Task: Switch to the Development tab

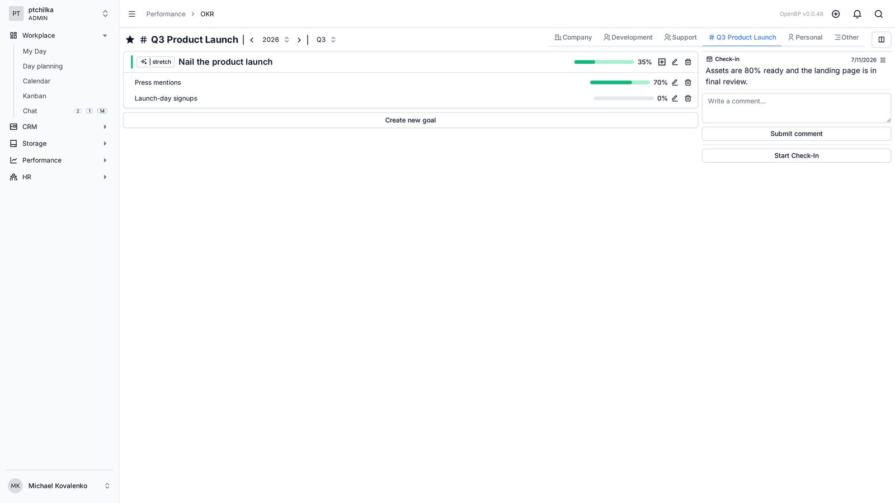Action: (628, 37)
